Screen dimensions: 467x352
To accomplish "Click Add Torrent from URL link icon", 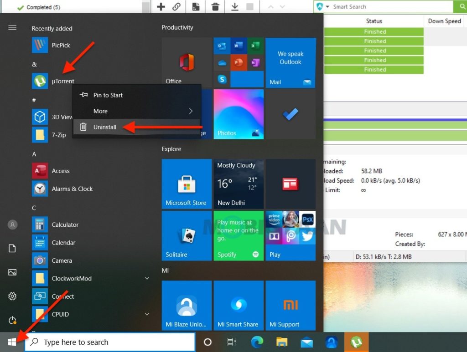I will 176,6.
